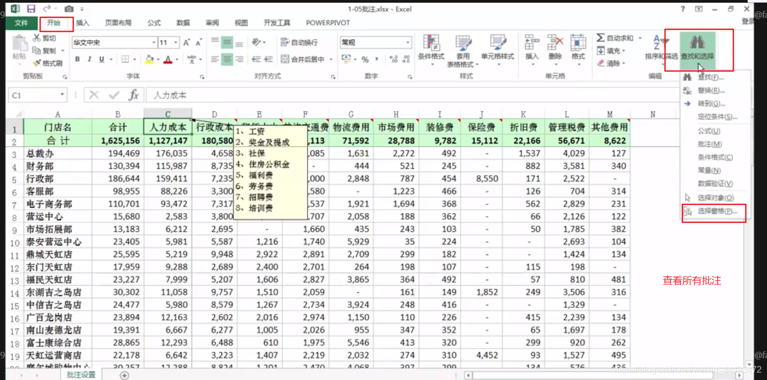Save the workbook with the floppy icon
The height and width of the screenshot is (380, 767).
(31, 9)
